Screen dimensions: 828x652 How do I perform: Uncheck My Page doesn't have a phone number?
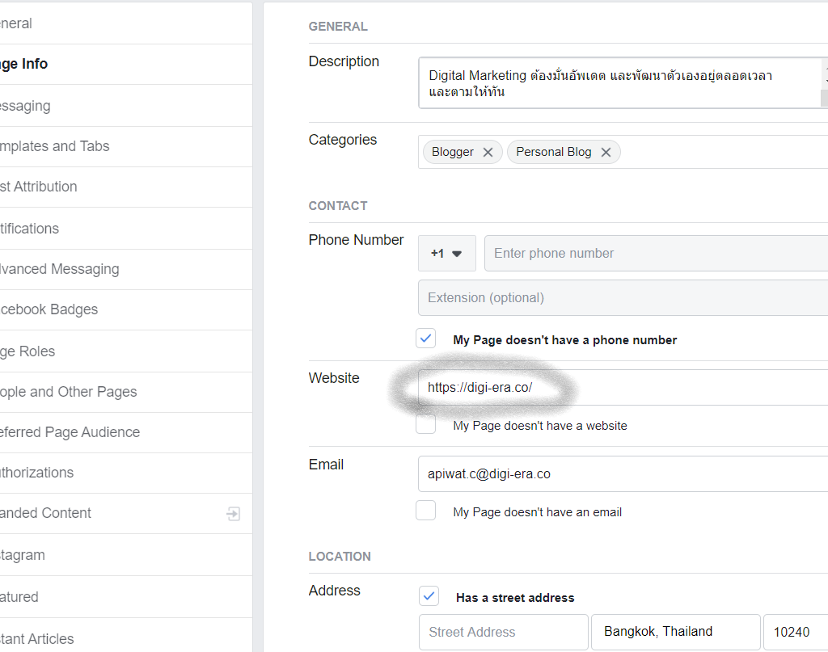click(x=426, y=339)
